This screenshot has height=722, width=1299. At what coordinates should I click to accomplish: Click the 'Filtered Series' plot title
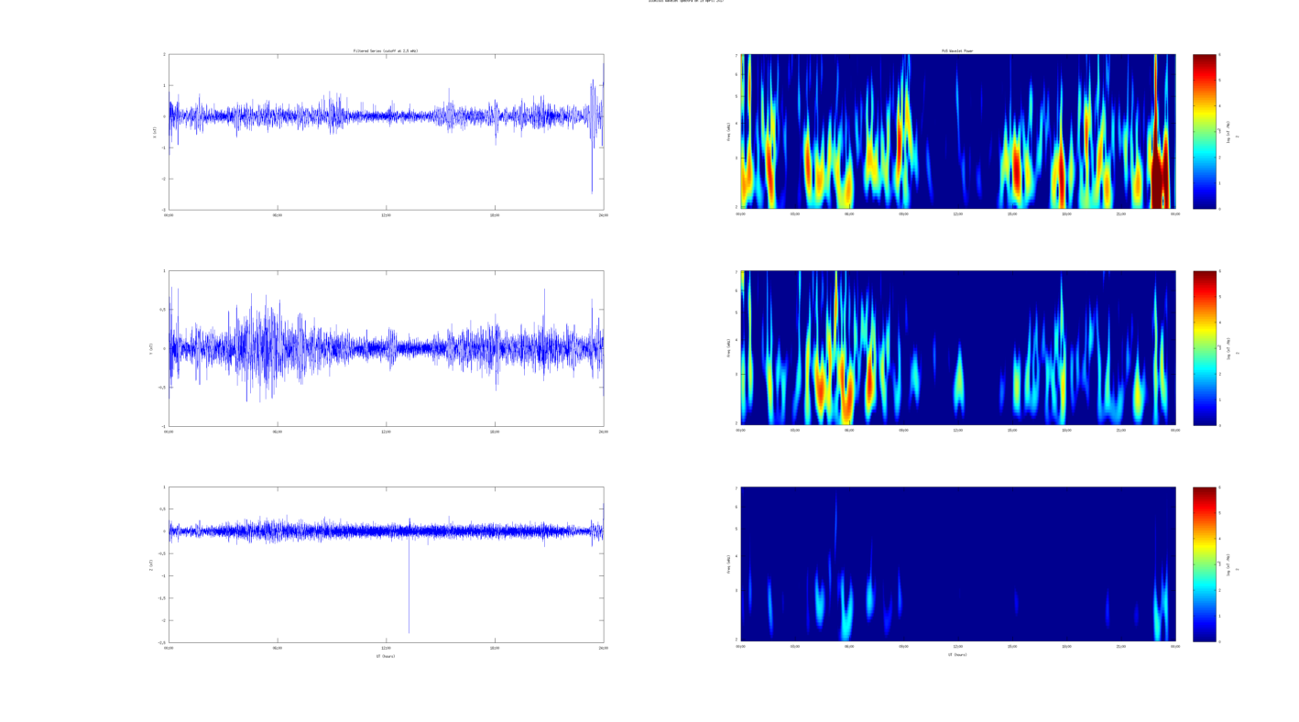386,50
